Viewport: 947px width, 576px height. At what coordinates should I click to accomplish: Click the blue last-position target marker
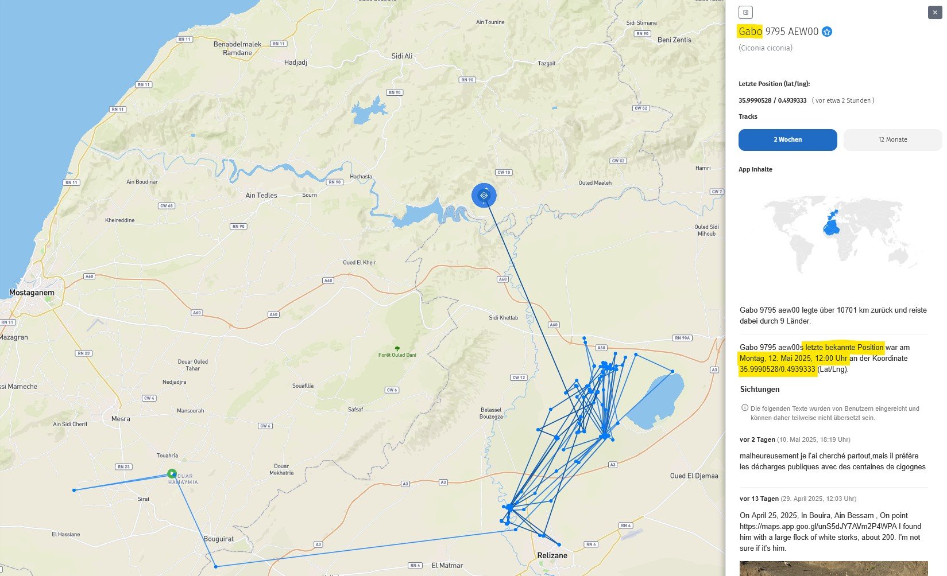pos(484,196)
